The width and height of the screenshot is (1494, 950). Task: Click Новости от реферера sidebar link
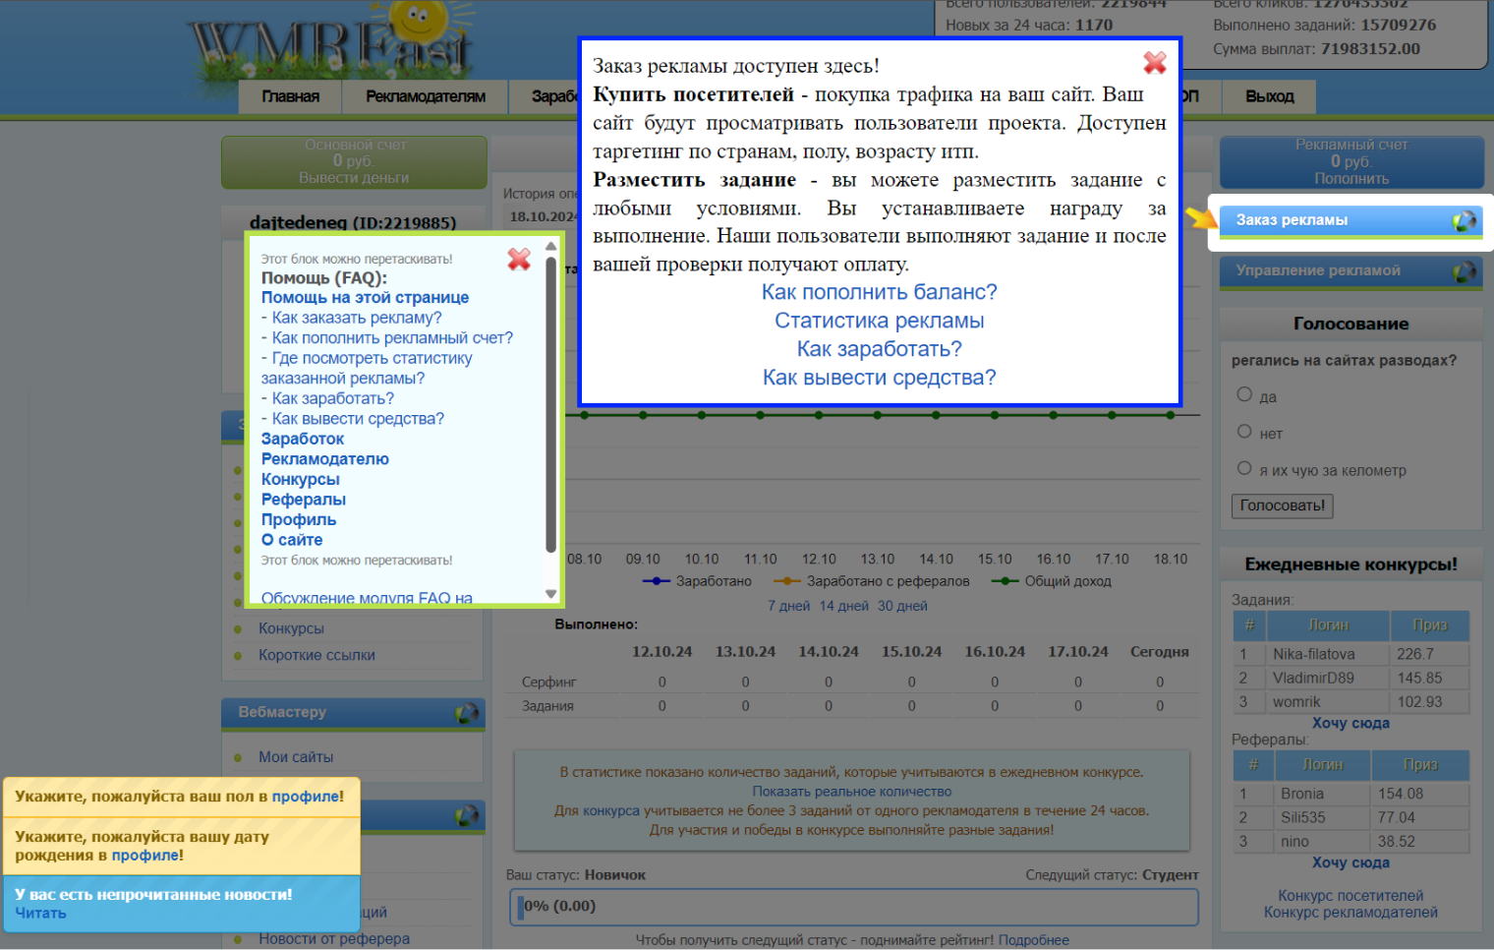pos(334,939)
